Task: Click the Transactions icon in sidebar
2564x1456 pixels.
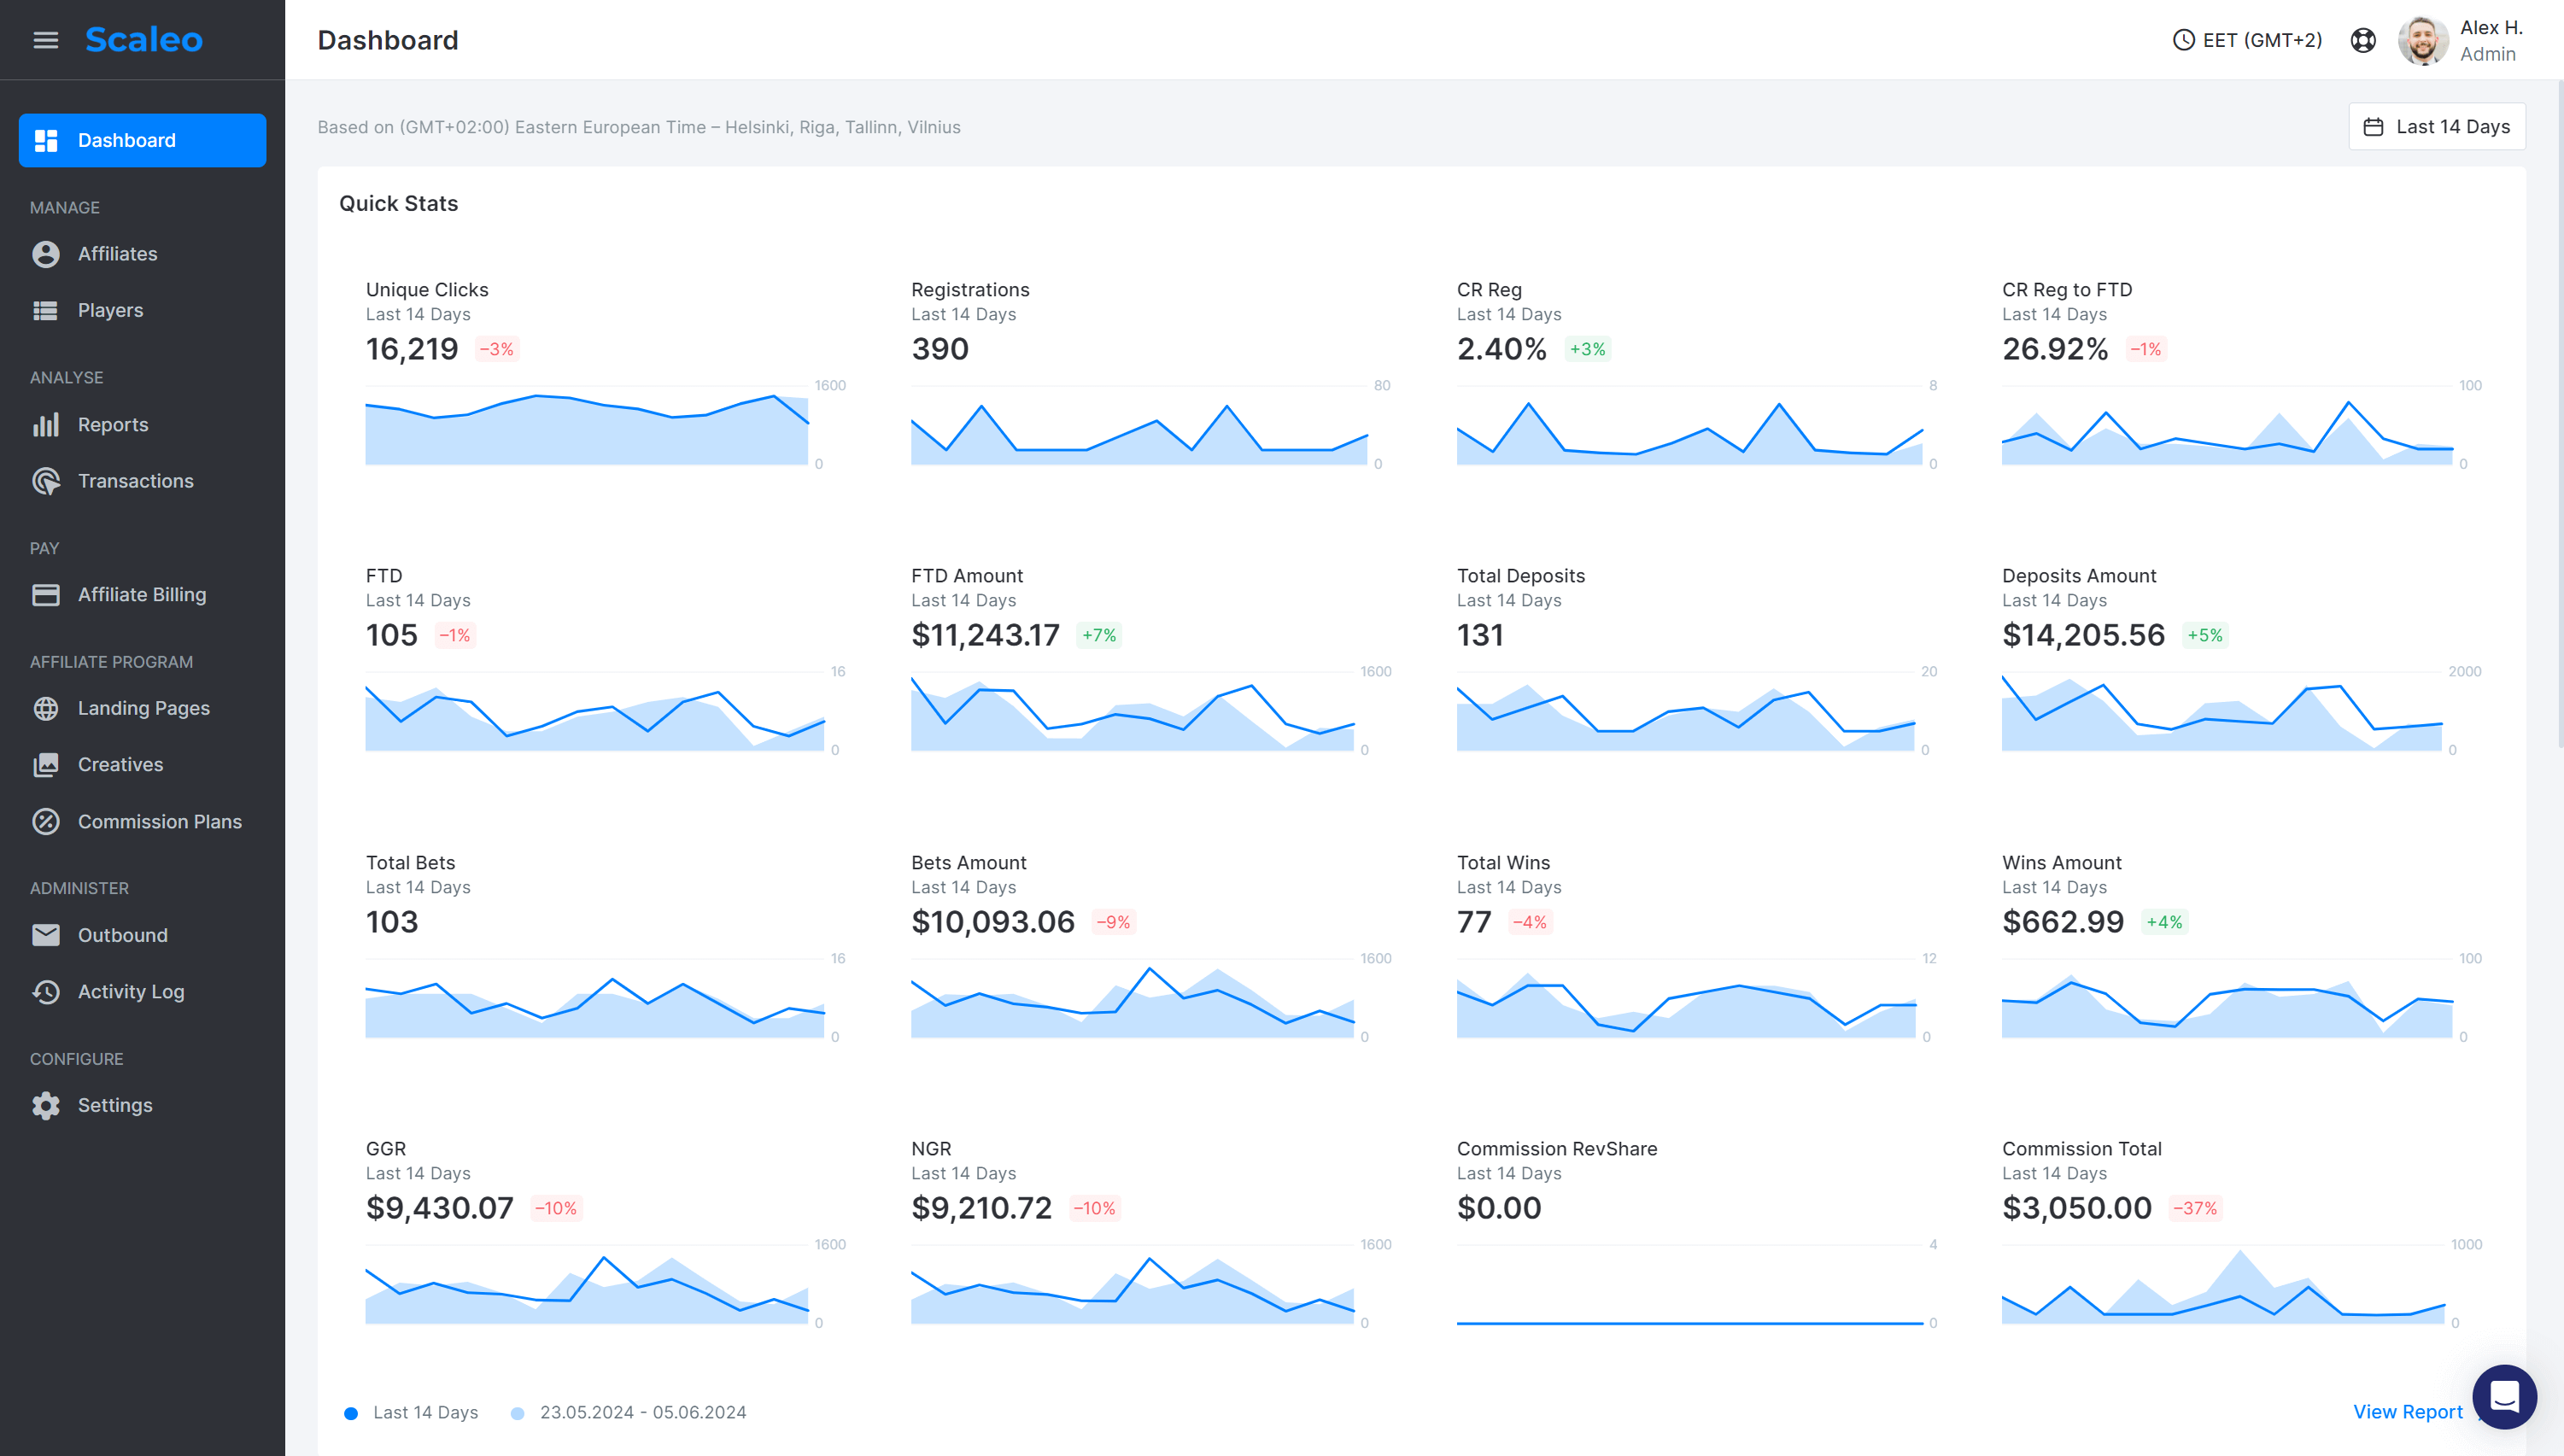Action: tap(48, 479)
